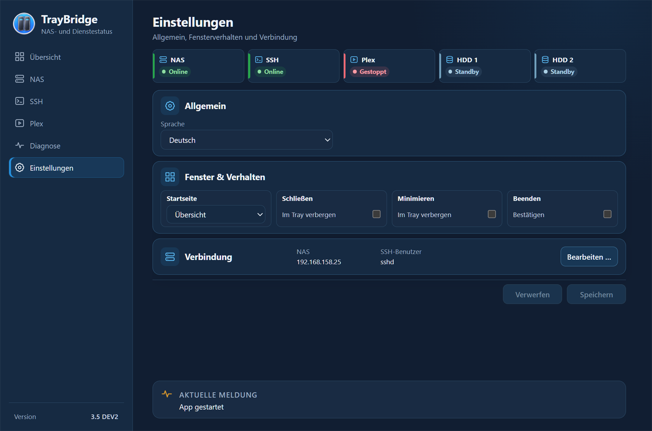Click the Diagnose pulse icon in sidebar

click(19, 145)
